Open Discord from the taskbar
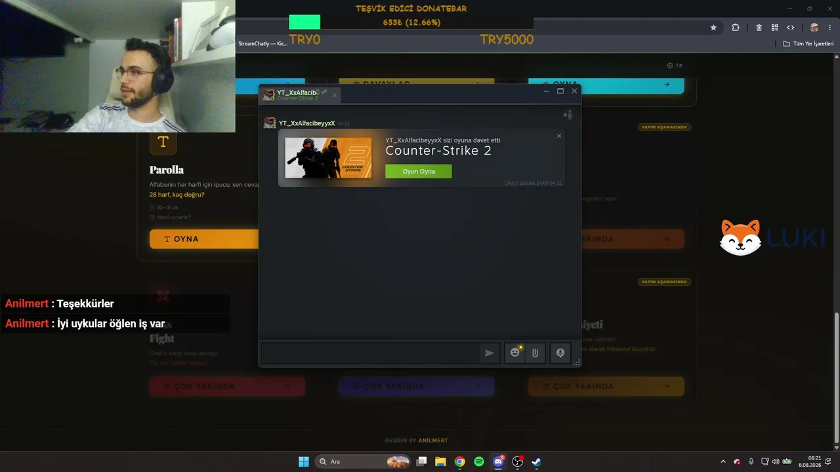 point(499,462)
